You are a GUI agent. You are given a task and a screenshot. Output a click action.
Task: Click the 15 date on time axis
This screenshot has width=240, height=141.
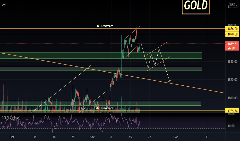[130, 137]
